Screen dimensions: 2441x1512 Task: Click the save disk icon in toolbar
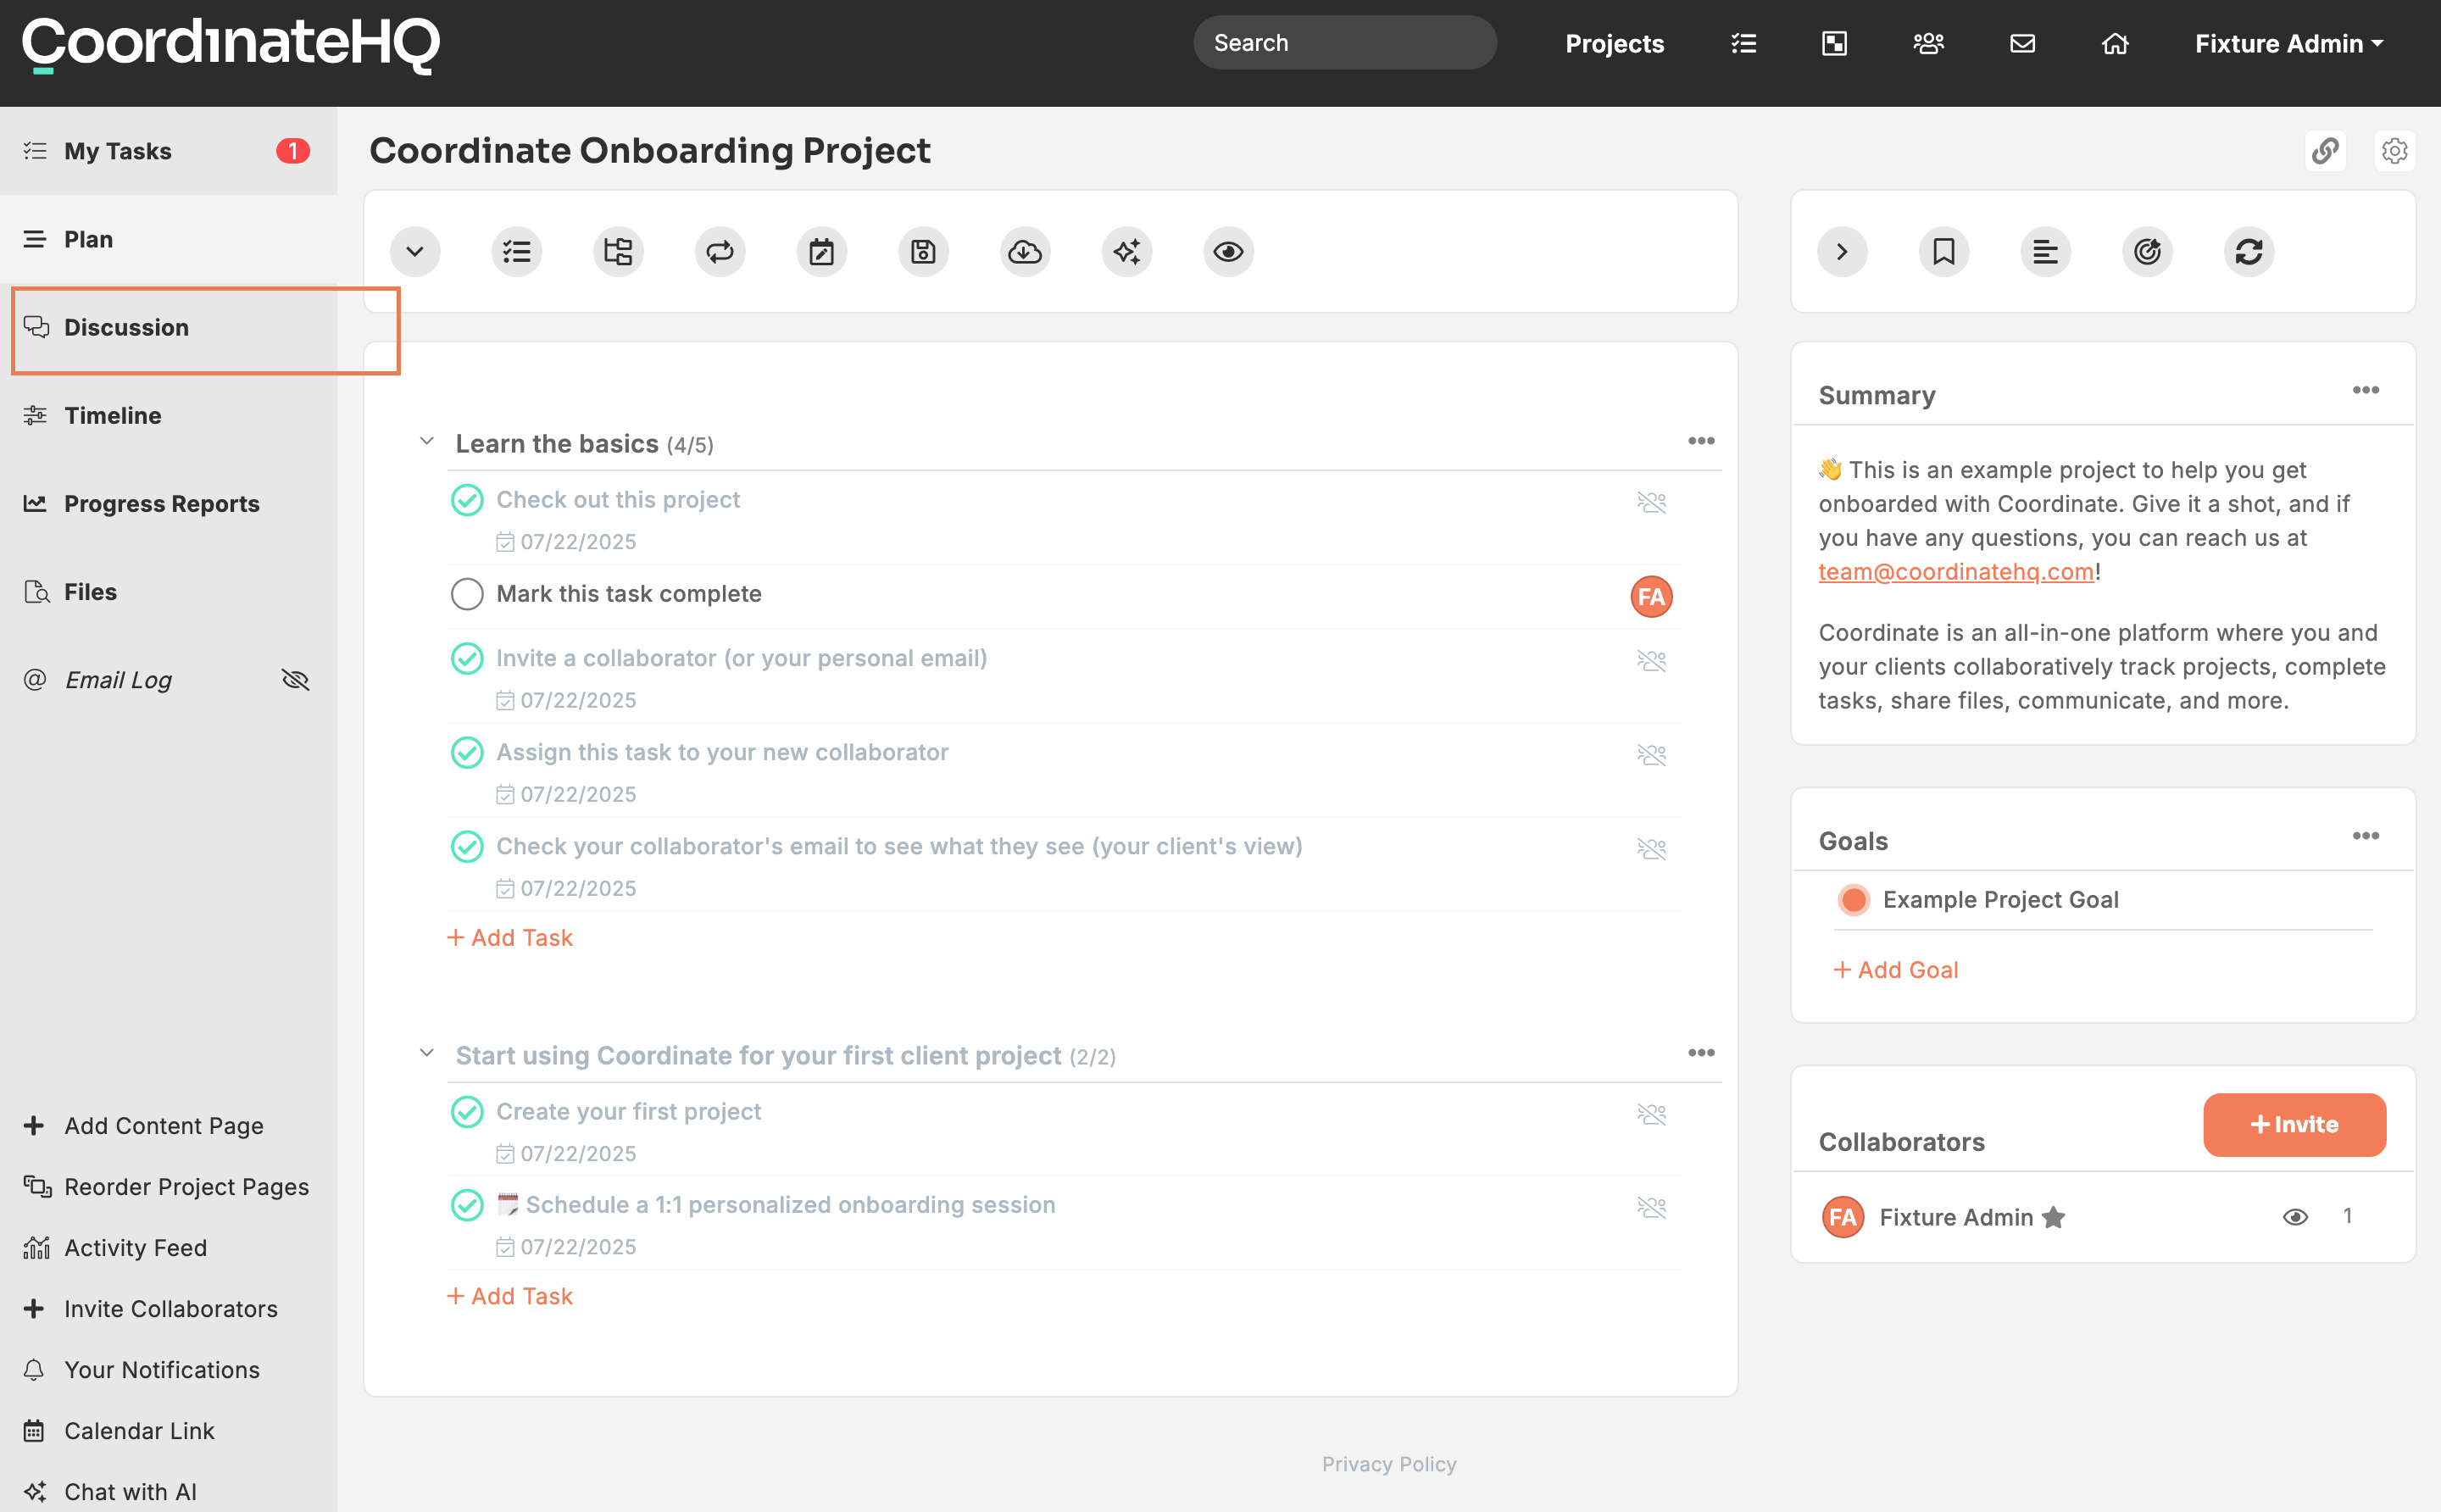coord(923,251)
